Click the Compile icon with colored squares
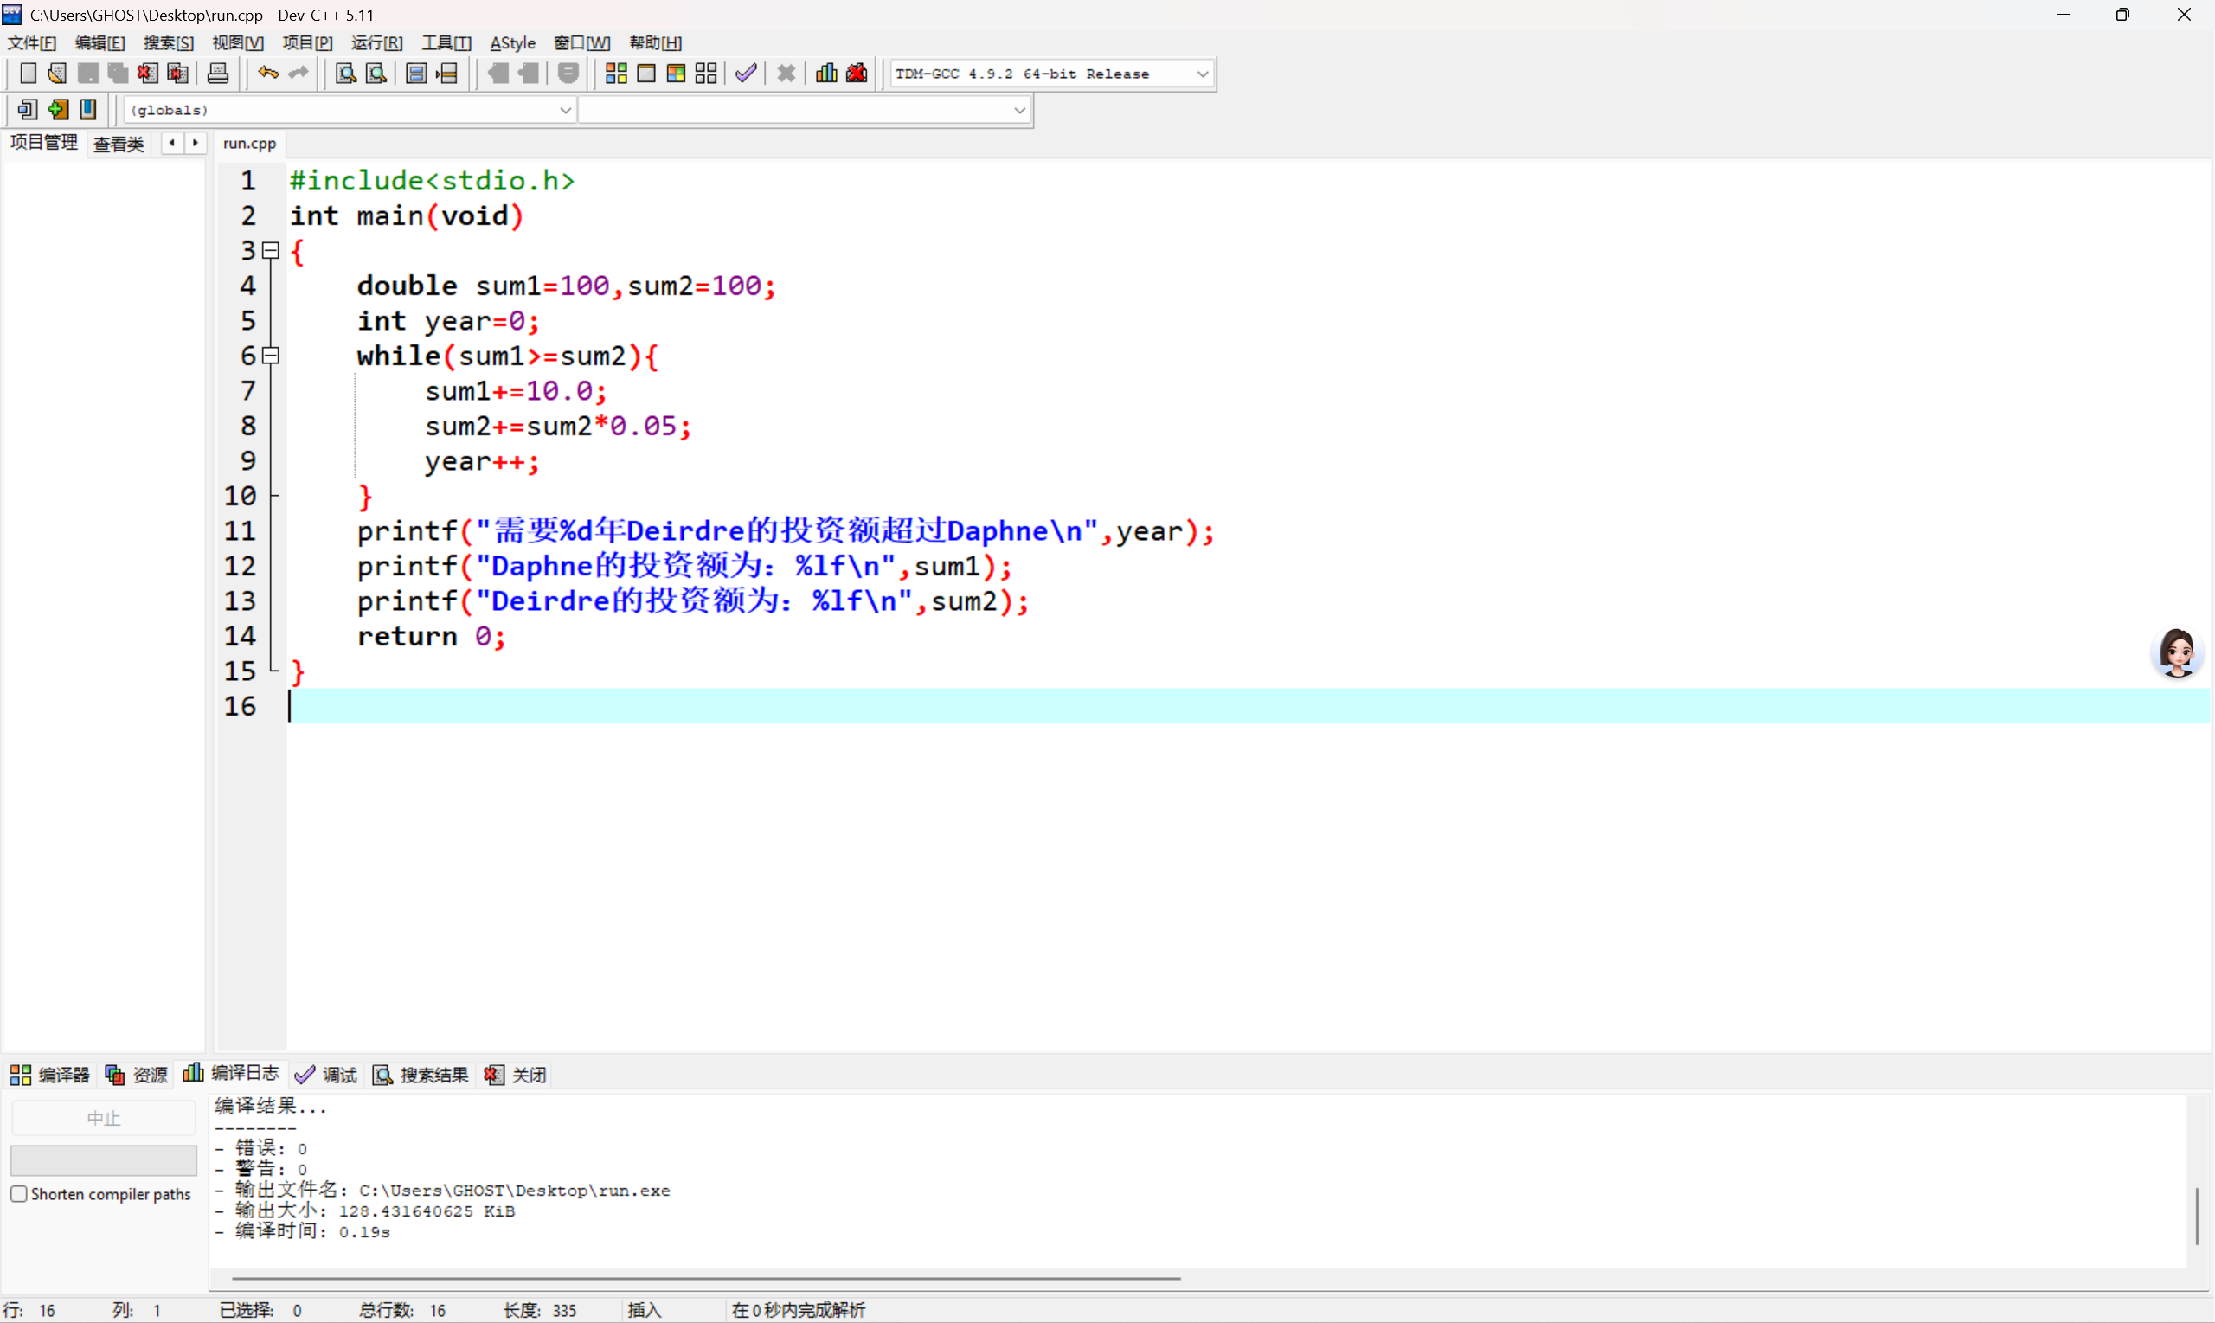Image resolution: width=2215 pixels, height=1323 pixels. pos(616,74)
